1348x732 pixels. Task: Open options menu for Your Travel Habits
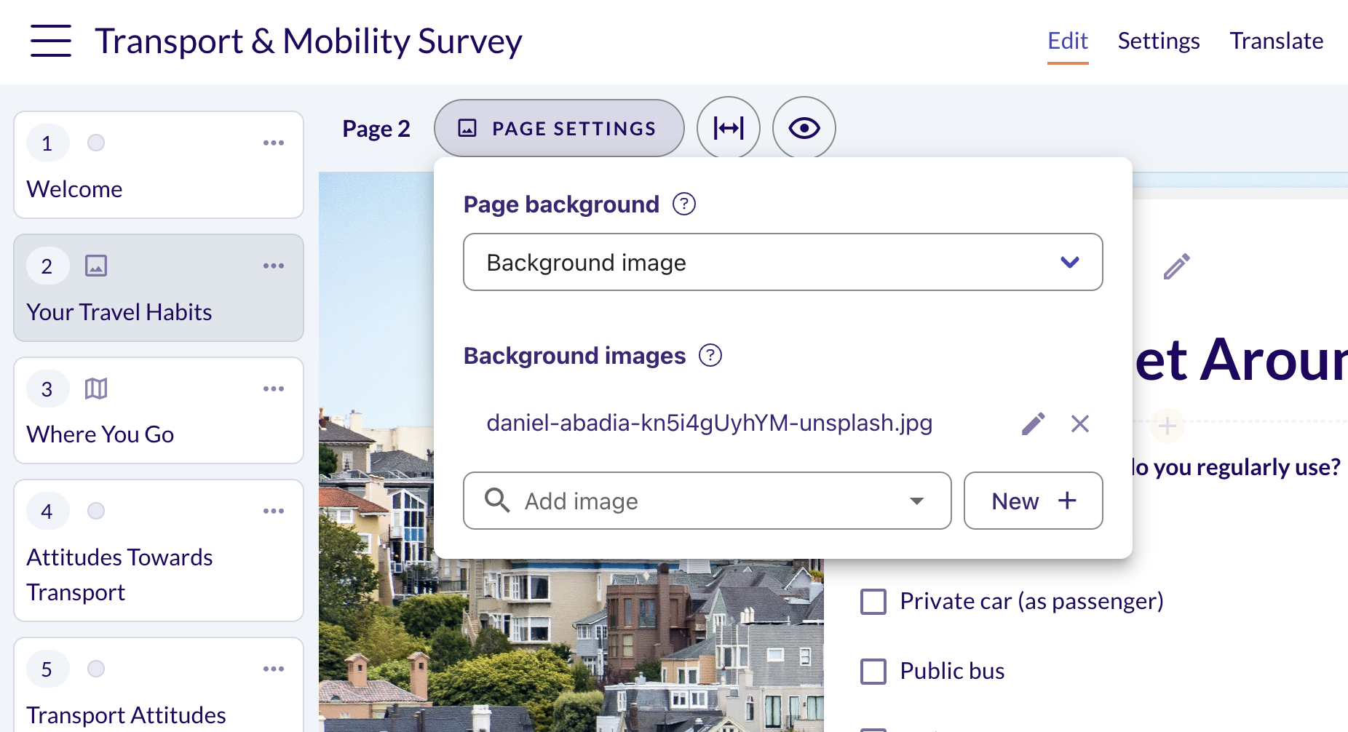click(x=274, y=266)
